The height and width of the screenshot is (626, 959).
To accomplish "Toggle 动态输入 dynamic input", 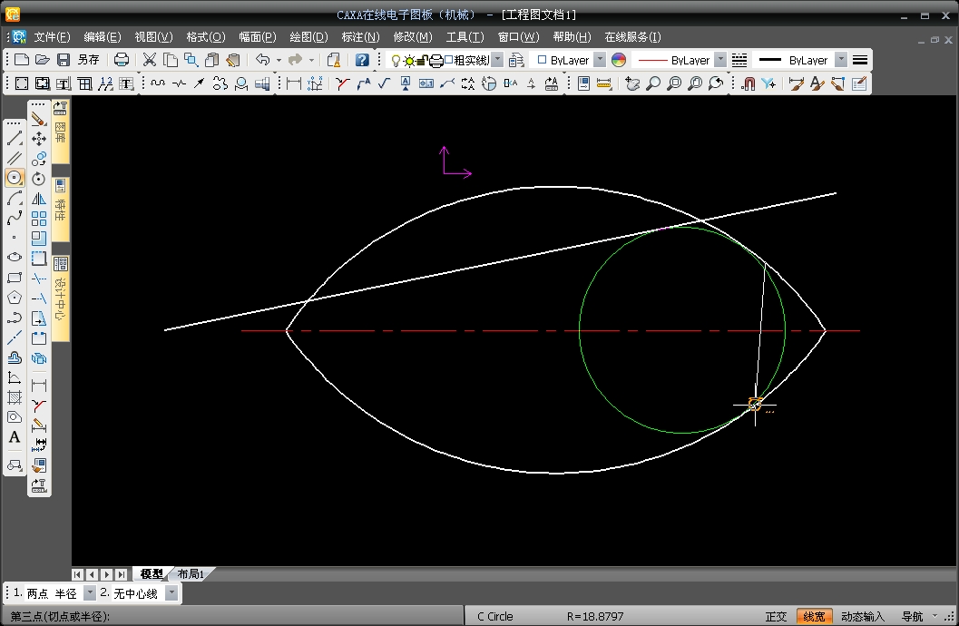I will point(862,617).
